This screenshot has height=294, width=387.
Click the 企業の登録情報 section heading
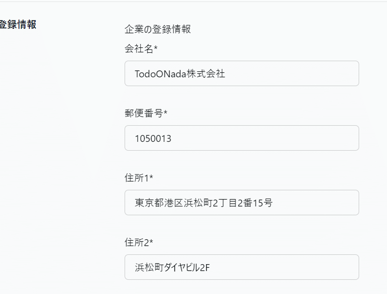pos(158,29)
